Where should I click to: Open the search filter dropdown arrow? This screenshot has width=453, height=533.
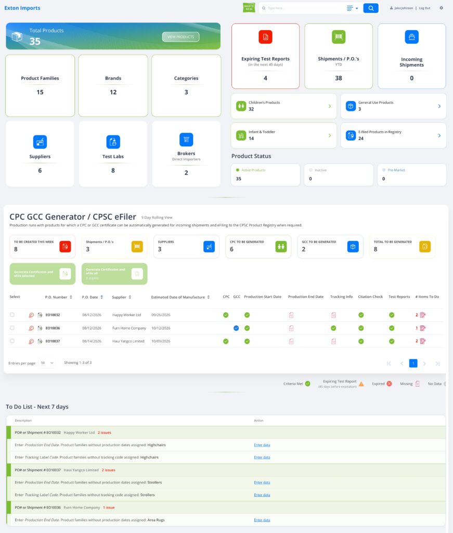[357, 8]
